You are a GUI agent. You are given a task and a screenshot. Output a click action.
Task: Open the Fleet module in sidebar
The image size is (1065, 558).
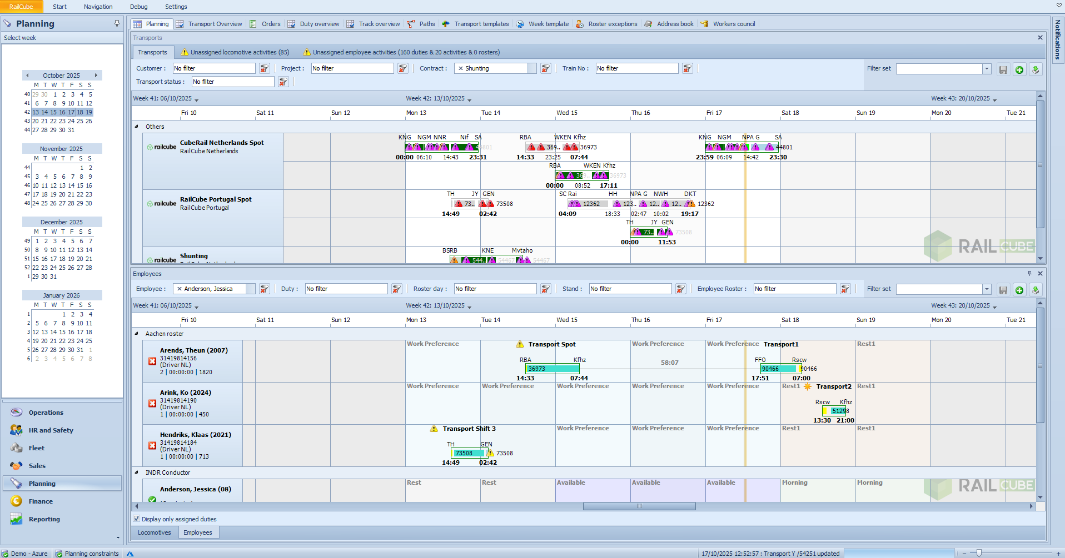pyautogui.click(x=36, y=448)
